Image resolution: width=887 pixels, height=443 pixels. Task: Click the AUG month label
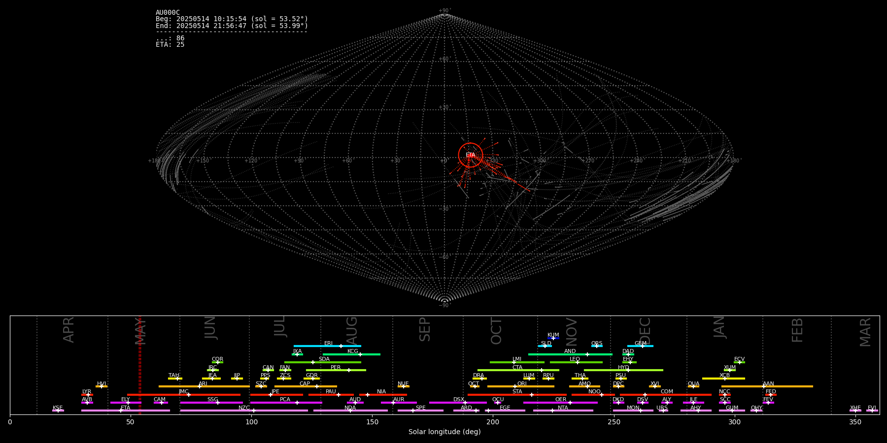(352, 330)
